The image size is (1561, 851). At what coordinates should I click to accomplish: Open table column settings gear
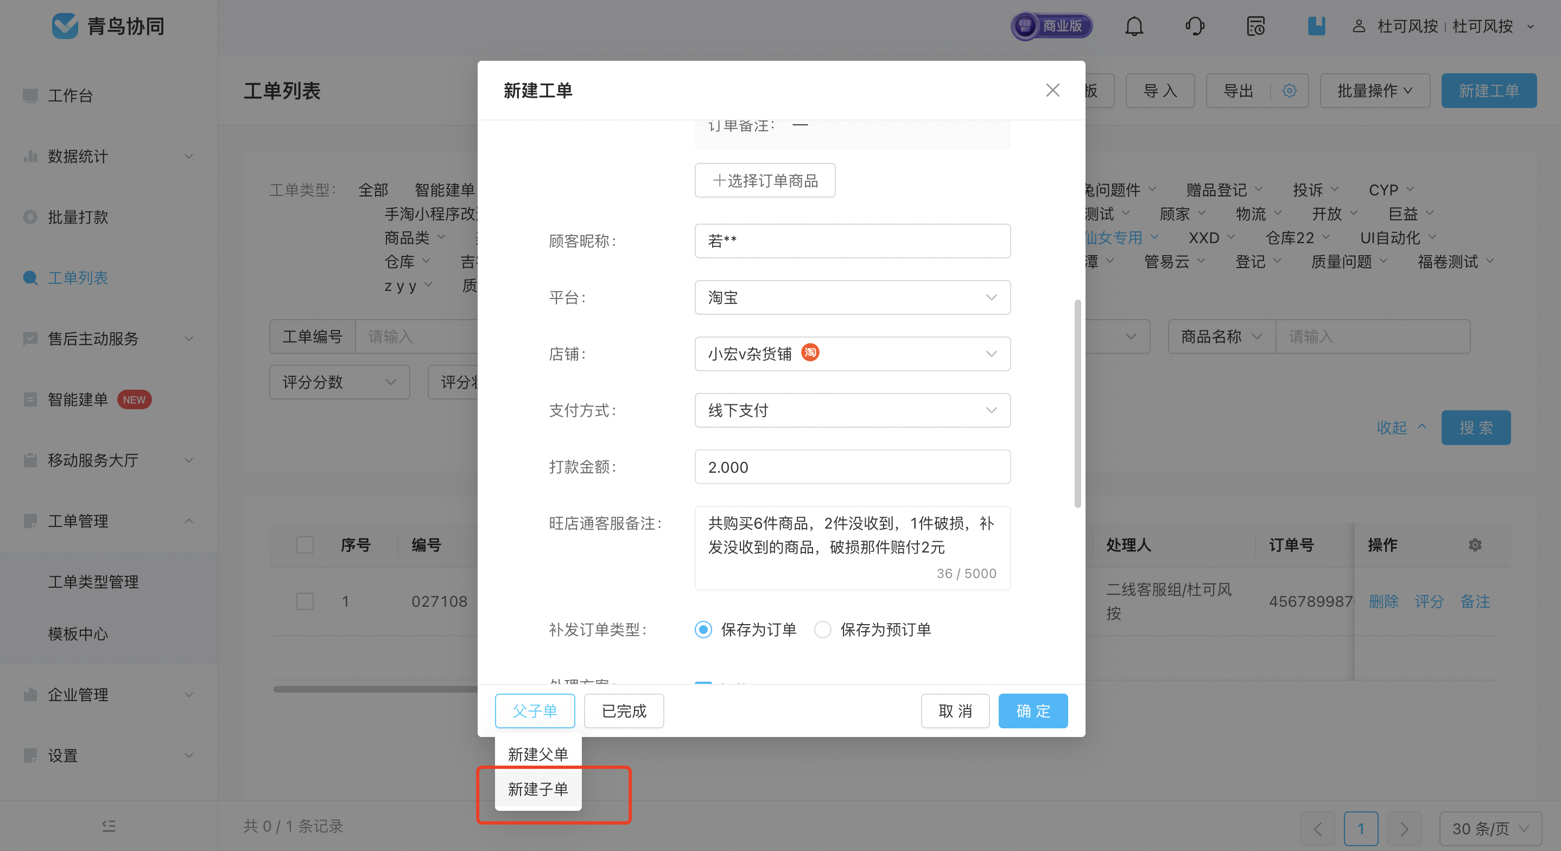(1475, 545)
